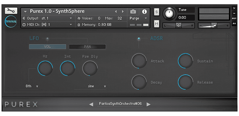Toggle the ADSR power LED
239x116 pixels.
pos(139,39)
